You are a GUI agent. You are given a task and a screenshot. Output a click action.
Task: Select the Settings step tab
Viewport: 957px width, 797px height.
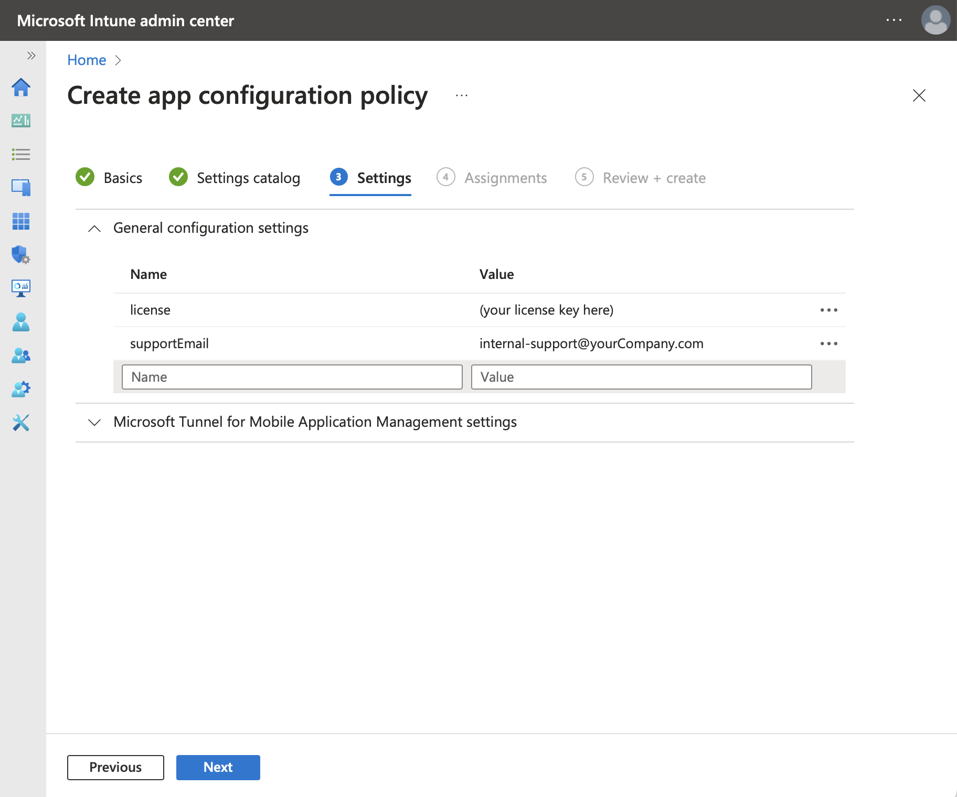coord(370,178)
